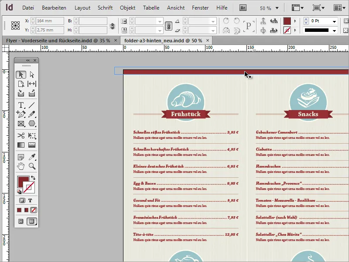The width and height of the screenshot is (349, 262).
Task: Select the Content Placer tool
Action: pyautogui.click(x=32, y=93)
